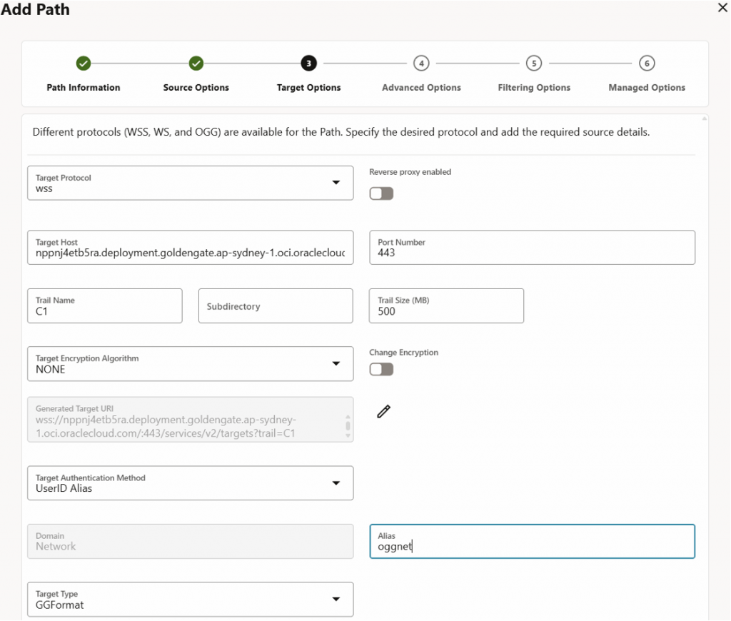Viewport: 731px width, 621px height.
Task: Turn on the Change Encryption switch
Action: tap(381, 369)
